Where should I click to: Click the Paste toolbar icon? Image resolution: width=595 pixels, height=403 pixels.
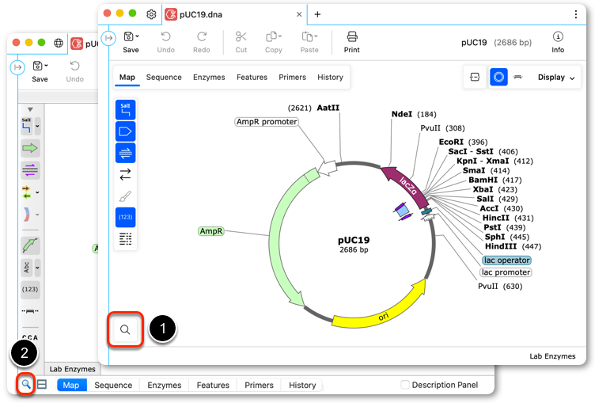[x=307, y=37]
